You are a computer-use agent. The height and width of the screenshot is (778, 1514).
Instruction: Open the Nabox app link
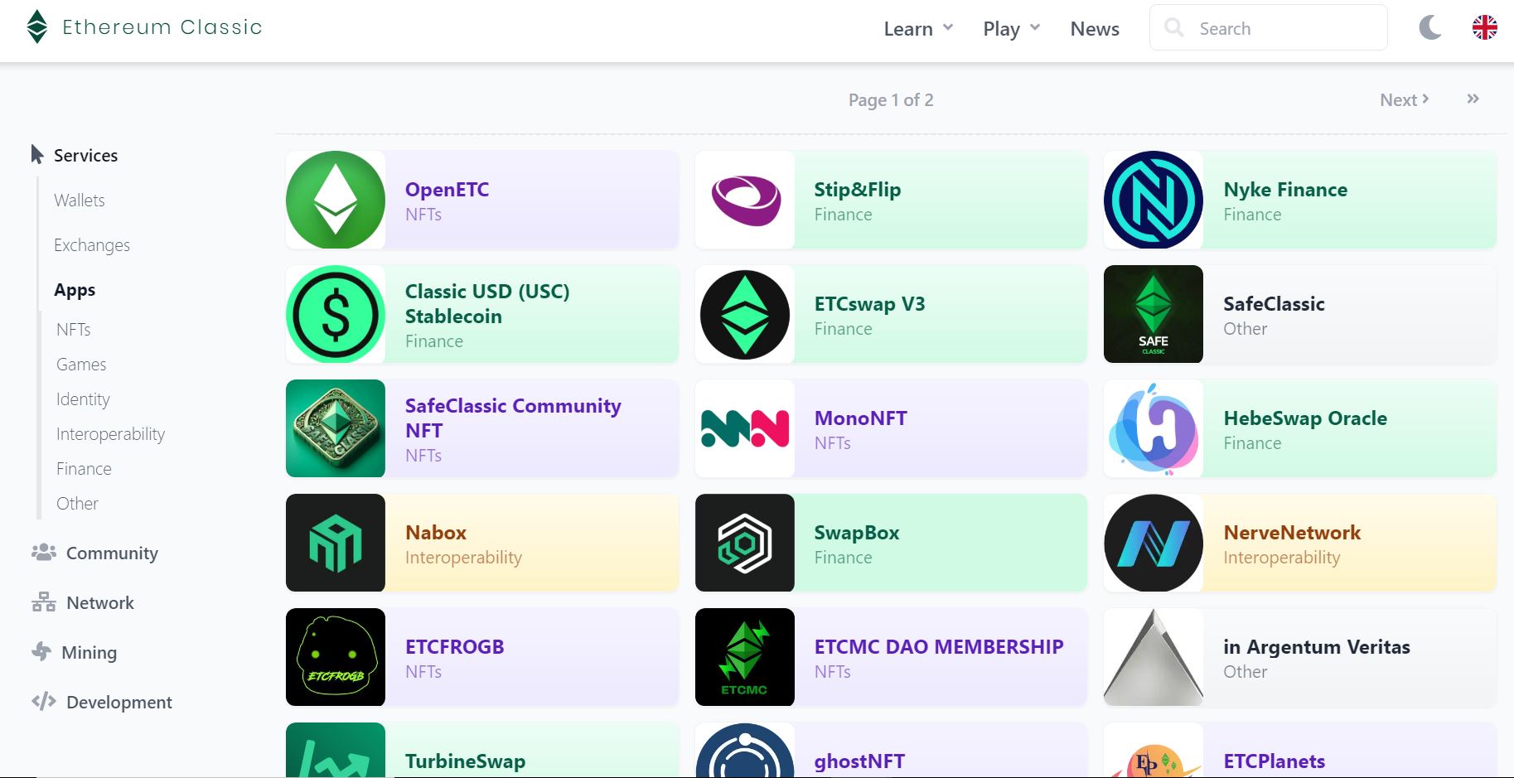436,532
